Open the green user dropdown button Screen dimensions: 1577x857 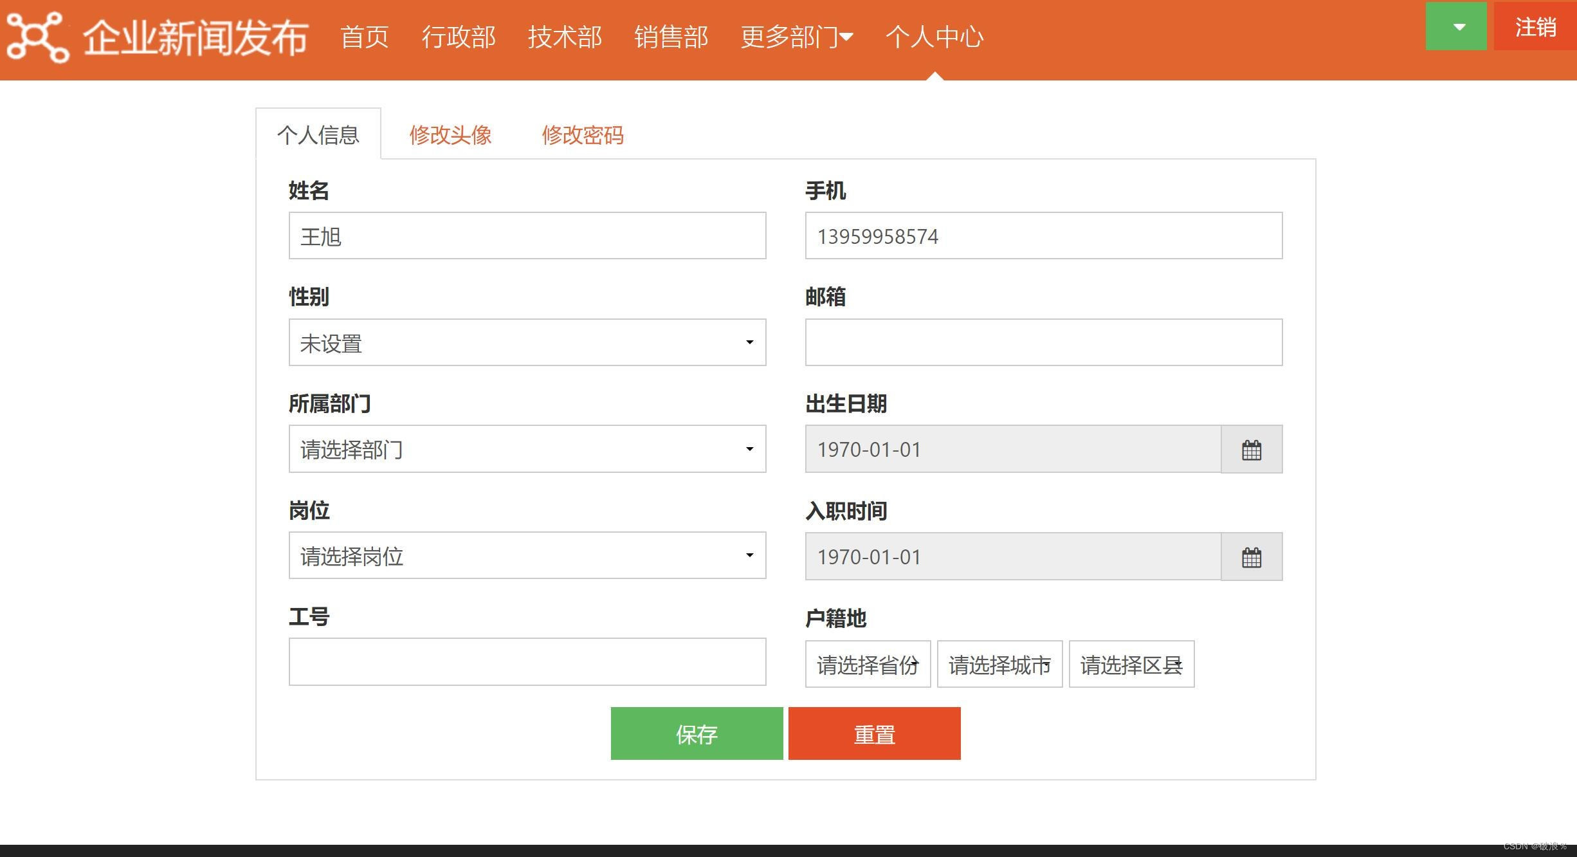point(1456,26)
